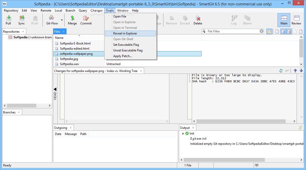Click the Message column header in Outgoing

(x=71, y=134)
